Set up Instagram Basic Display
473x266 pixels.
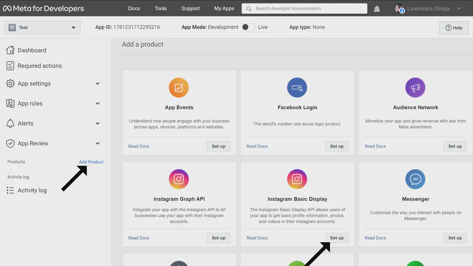point(337,238)
